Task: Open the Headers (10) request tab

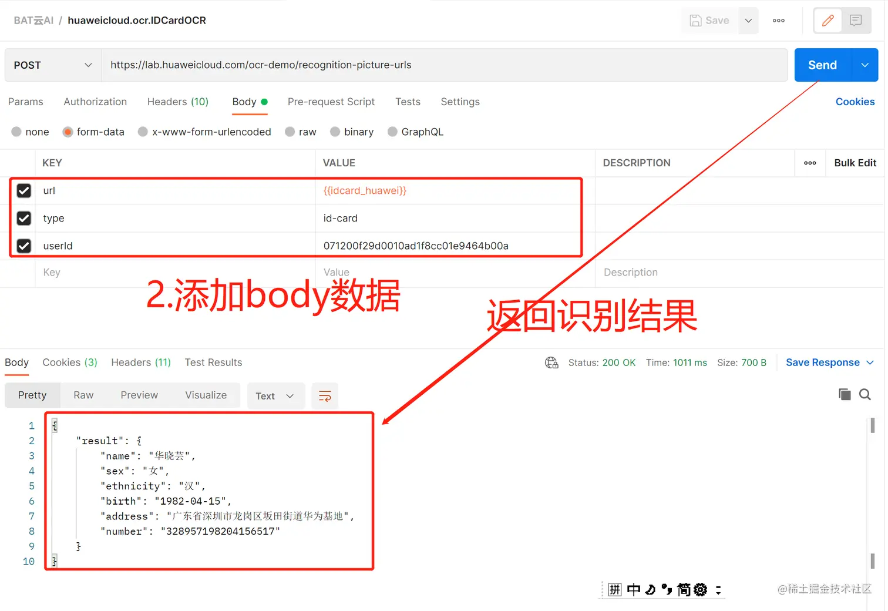Action: [178, 102]
